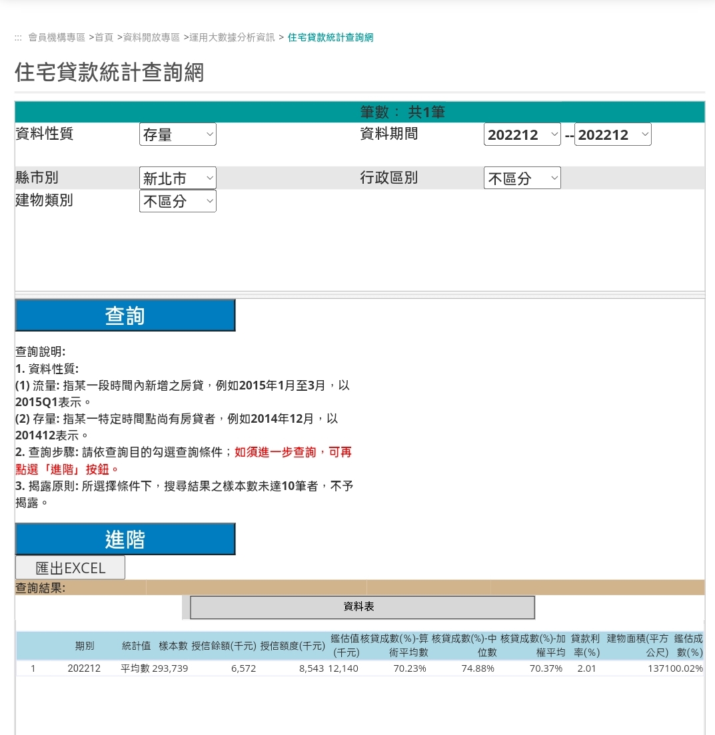Image resolution: width=715 pixels, height=735 pixels.
Task: Click the 建物面積(平方公尺) column header
Action: (x=638, y=646)
